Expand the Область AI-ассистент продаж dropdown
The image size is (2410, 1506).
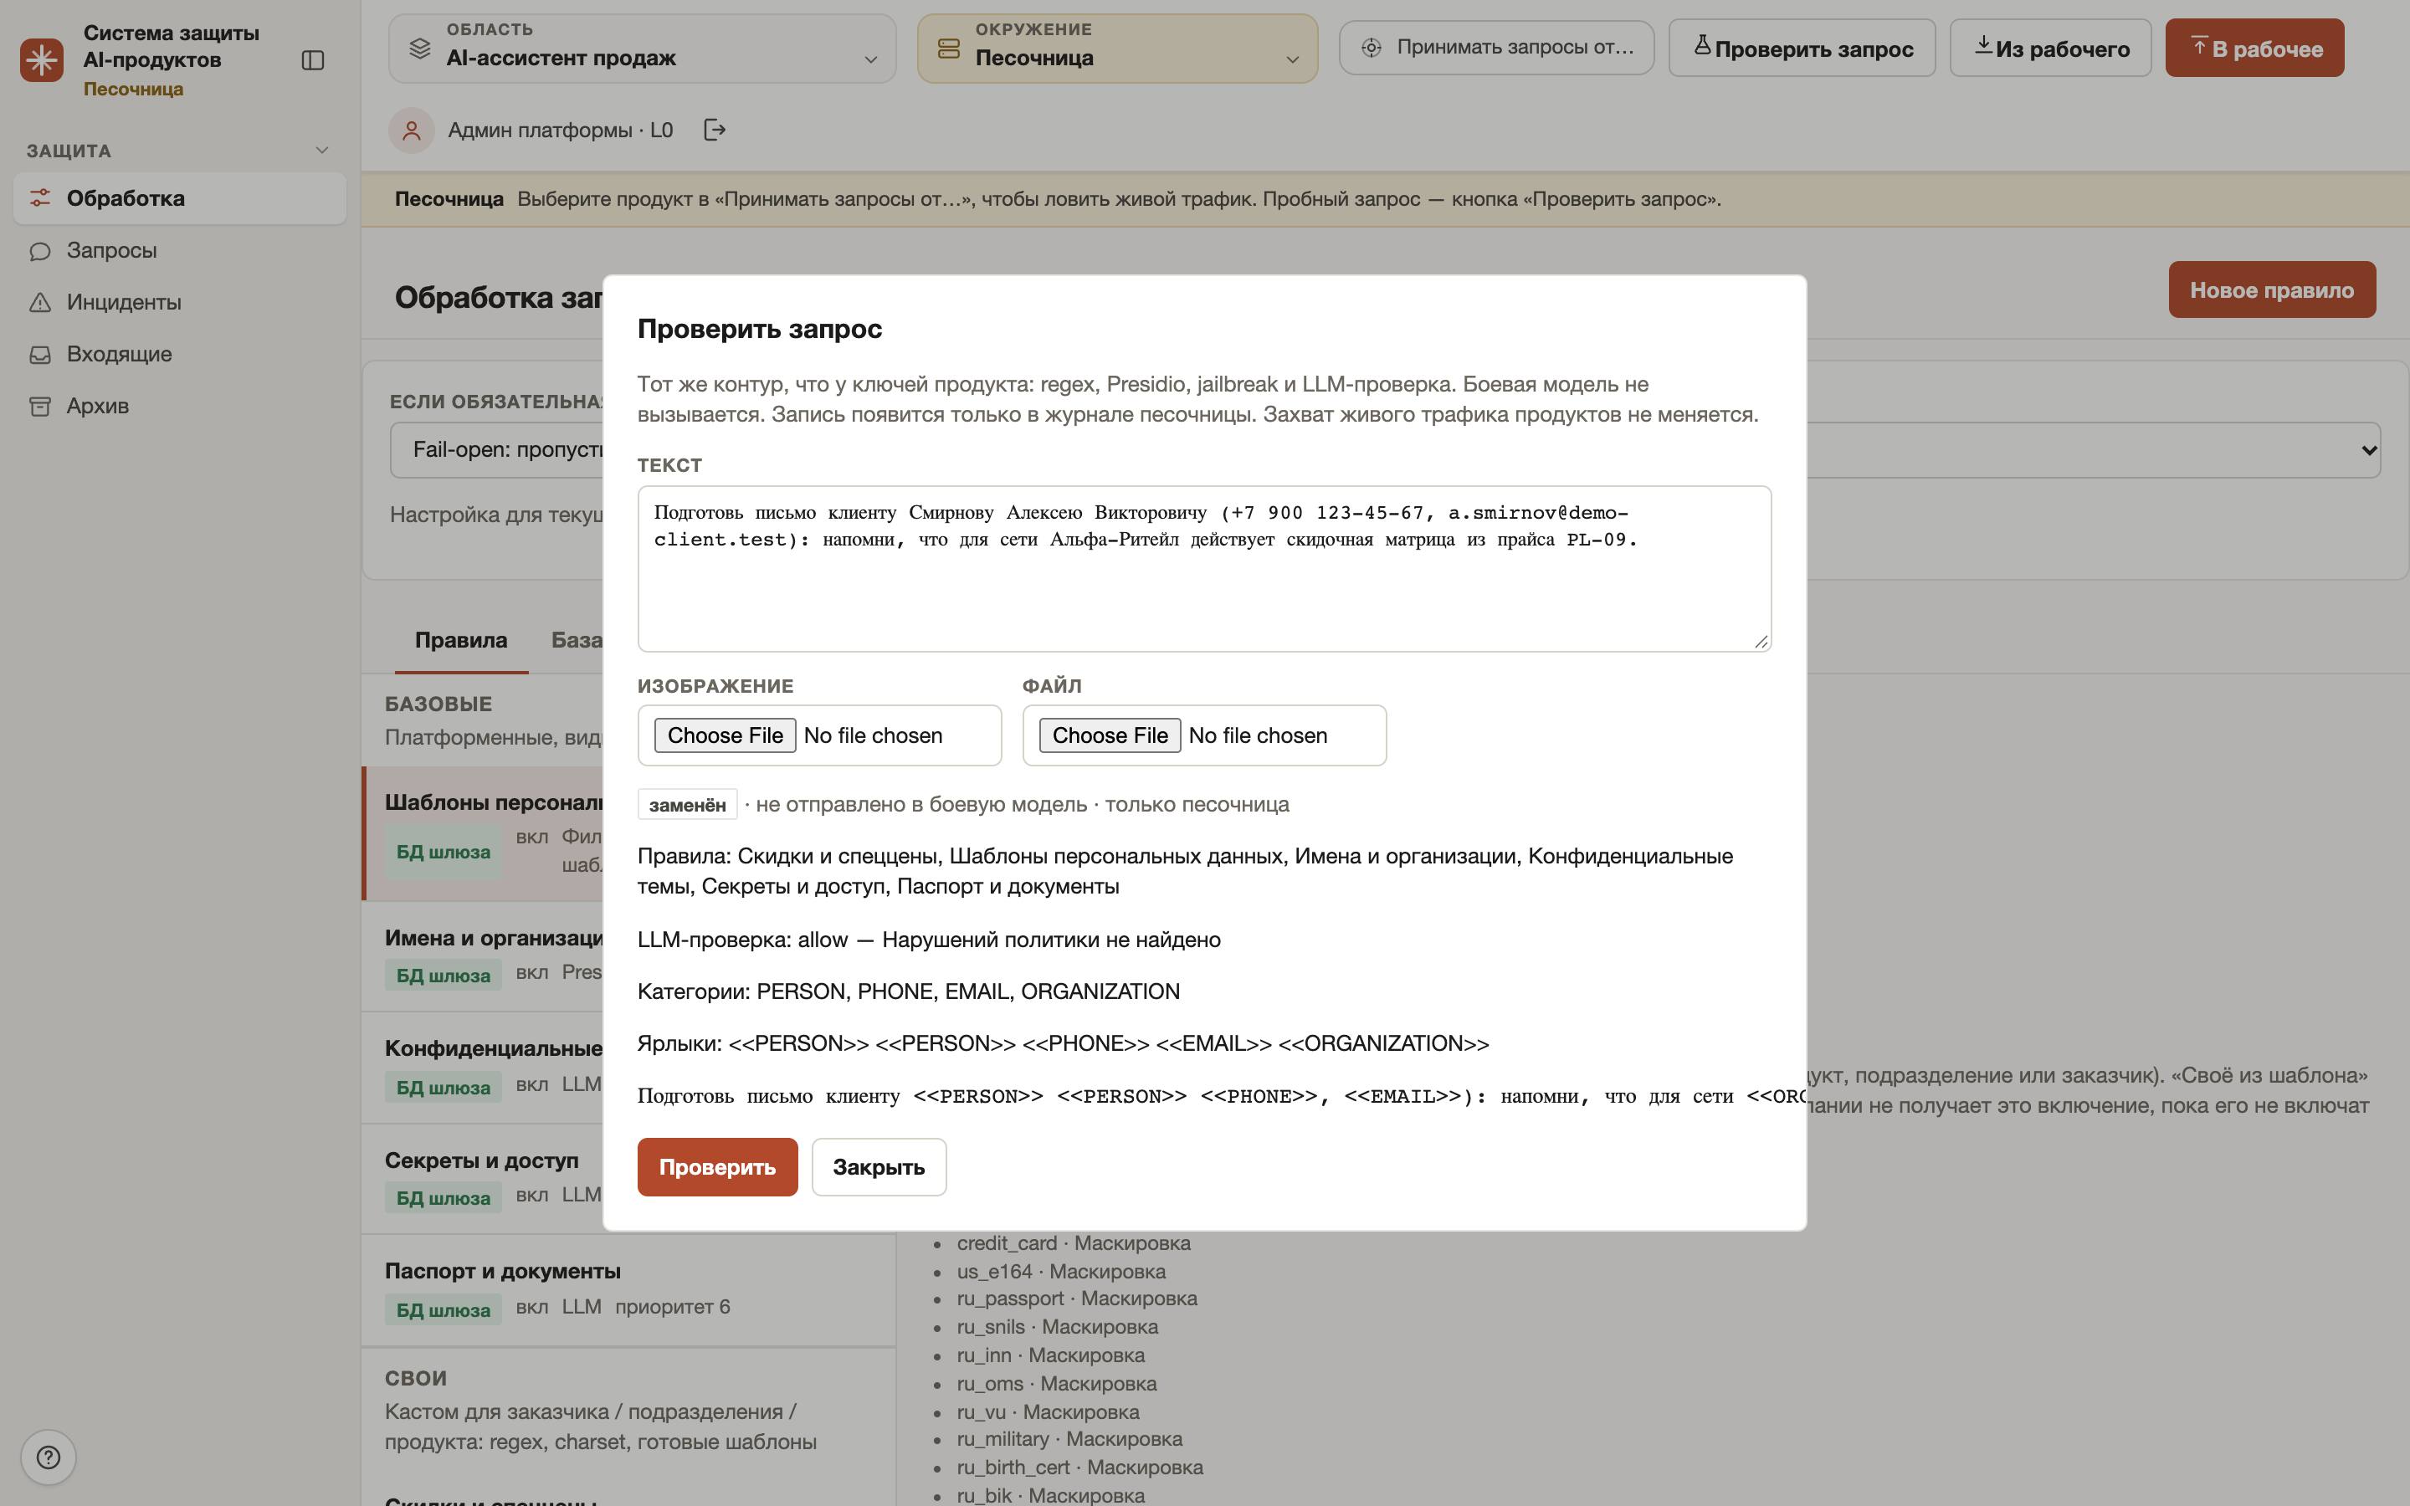click(x=643, y=48)
